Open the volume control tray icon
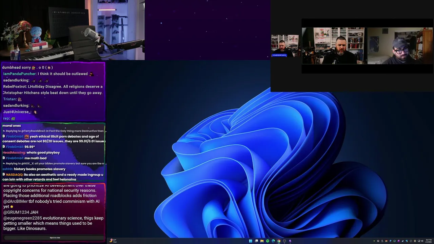 pyautogui.click(x=422, y=241)
